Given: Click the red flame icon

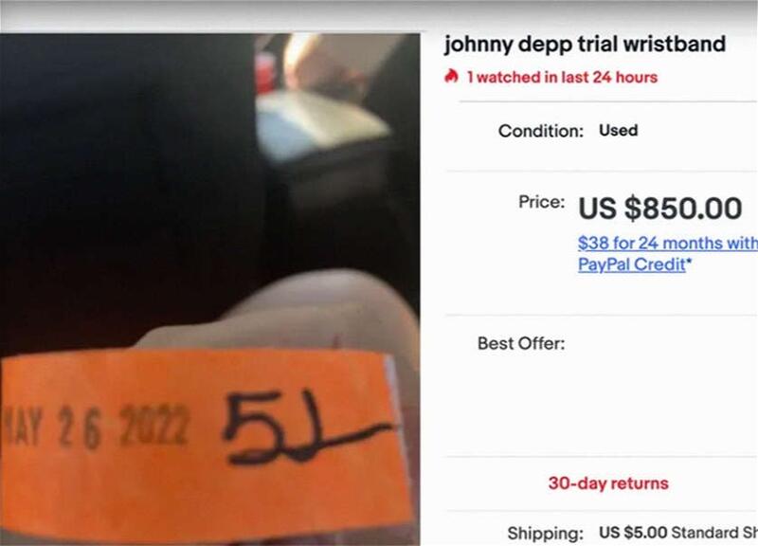Looking at the screenshot, I should pos(451,77).
